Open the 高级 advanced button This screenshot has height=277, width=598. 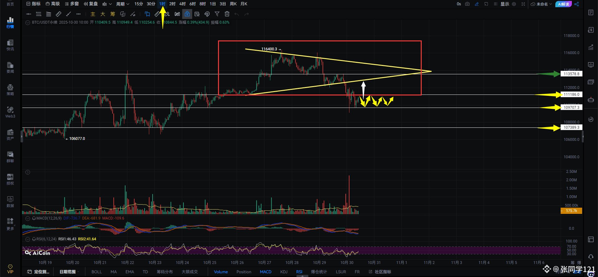coord(53,4)
